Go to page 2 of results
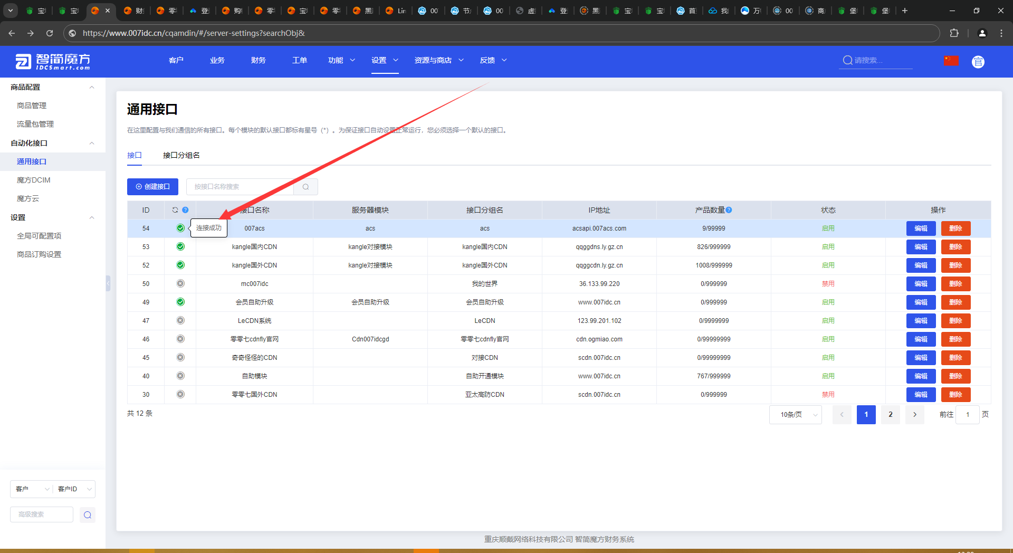The height and width of the screenshot is (553, 1013). point(891,415)
